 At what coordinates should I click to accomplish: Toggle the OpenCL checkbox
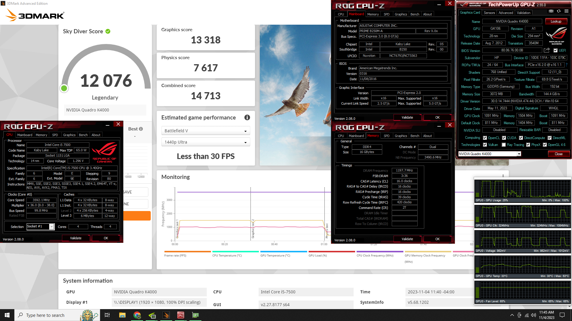[x=485, y=138]
